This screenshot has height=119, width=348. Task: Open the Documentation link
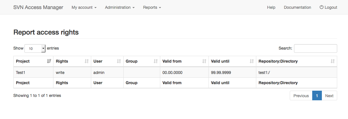[297, 7]
